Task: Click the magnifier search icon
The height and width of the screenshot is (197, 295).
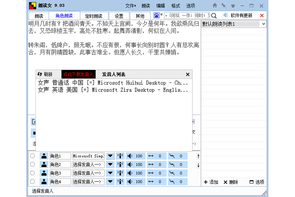Action: click(214, 16)
